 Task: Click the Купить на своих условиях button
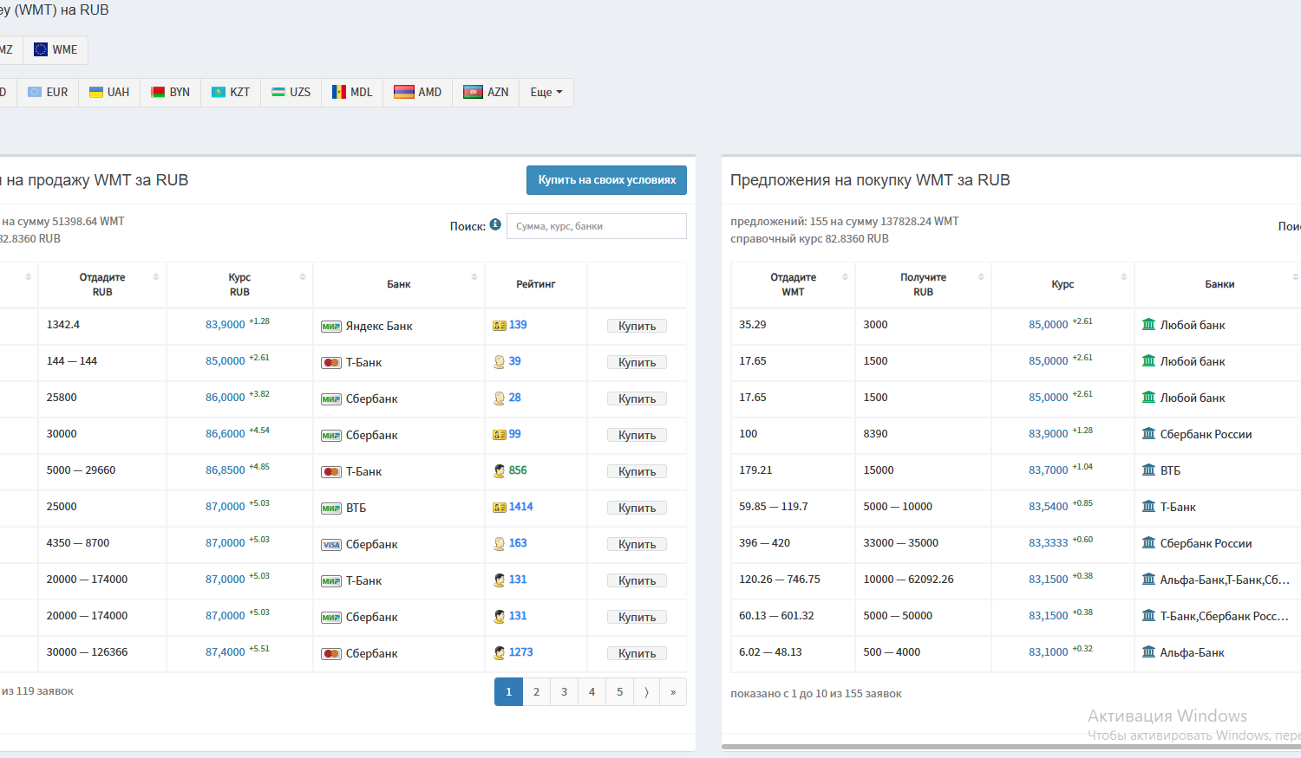coord(606,180)
